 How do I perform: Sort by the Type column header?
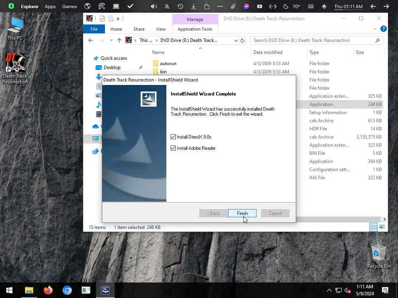(314, 52)
